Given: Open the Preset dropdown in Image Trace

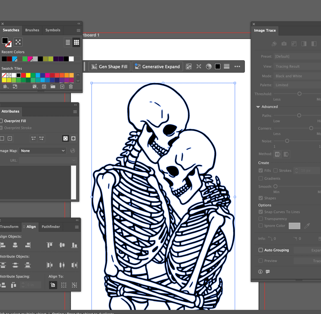Looking at the screenshot, I should pyautogui.click(x=297, y=57).
